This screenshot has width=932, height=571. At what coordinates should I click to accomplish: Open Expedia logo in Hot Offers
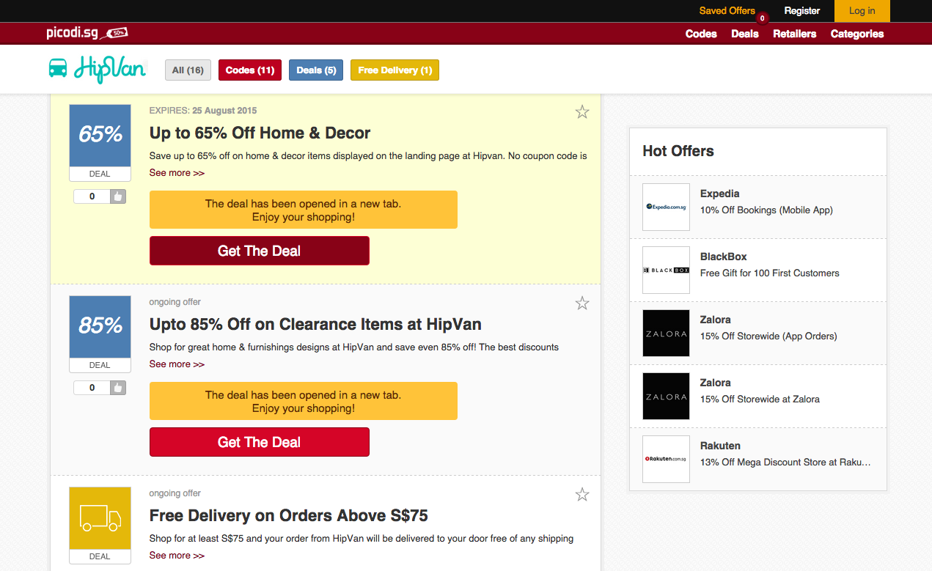click(x=666, y=207)
